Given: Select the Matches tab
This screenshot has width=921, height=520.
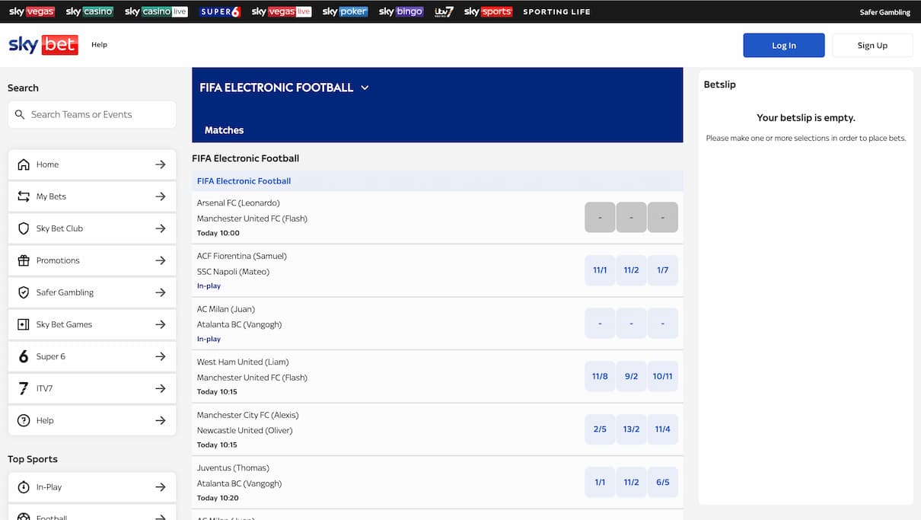Looking at the screenshot, I should 224,130.
